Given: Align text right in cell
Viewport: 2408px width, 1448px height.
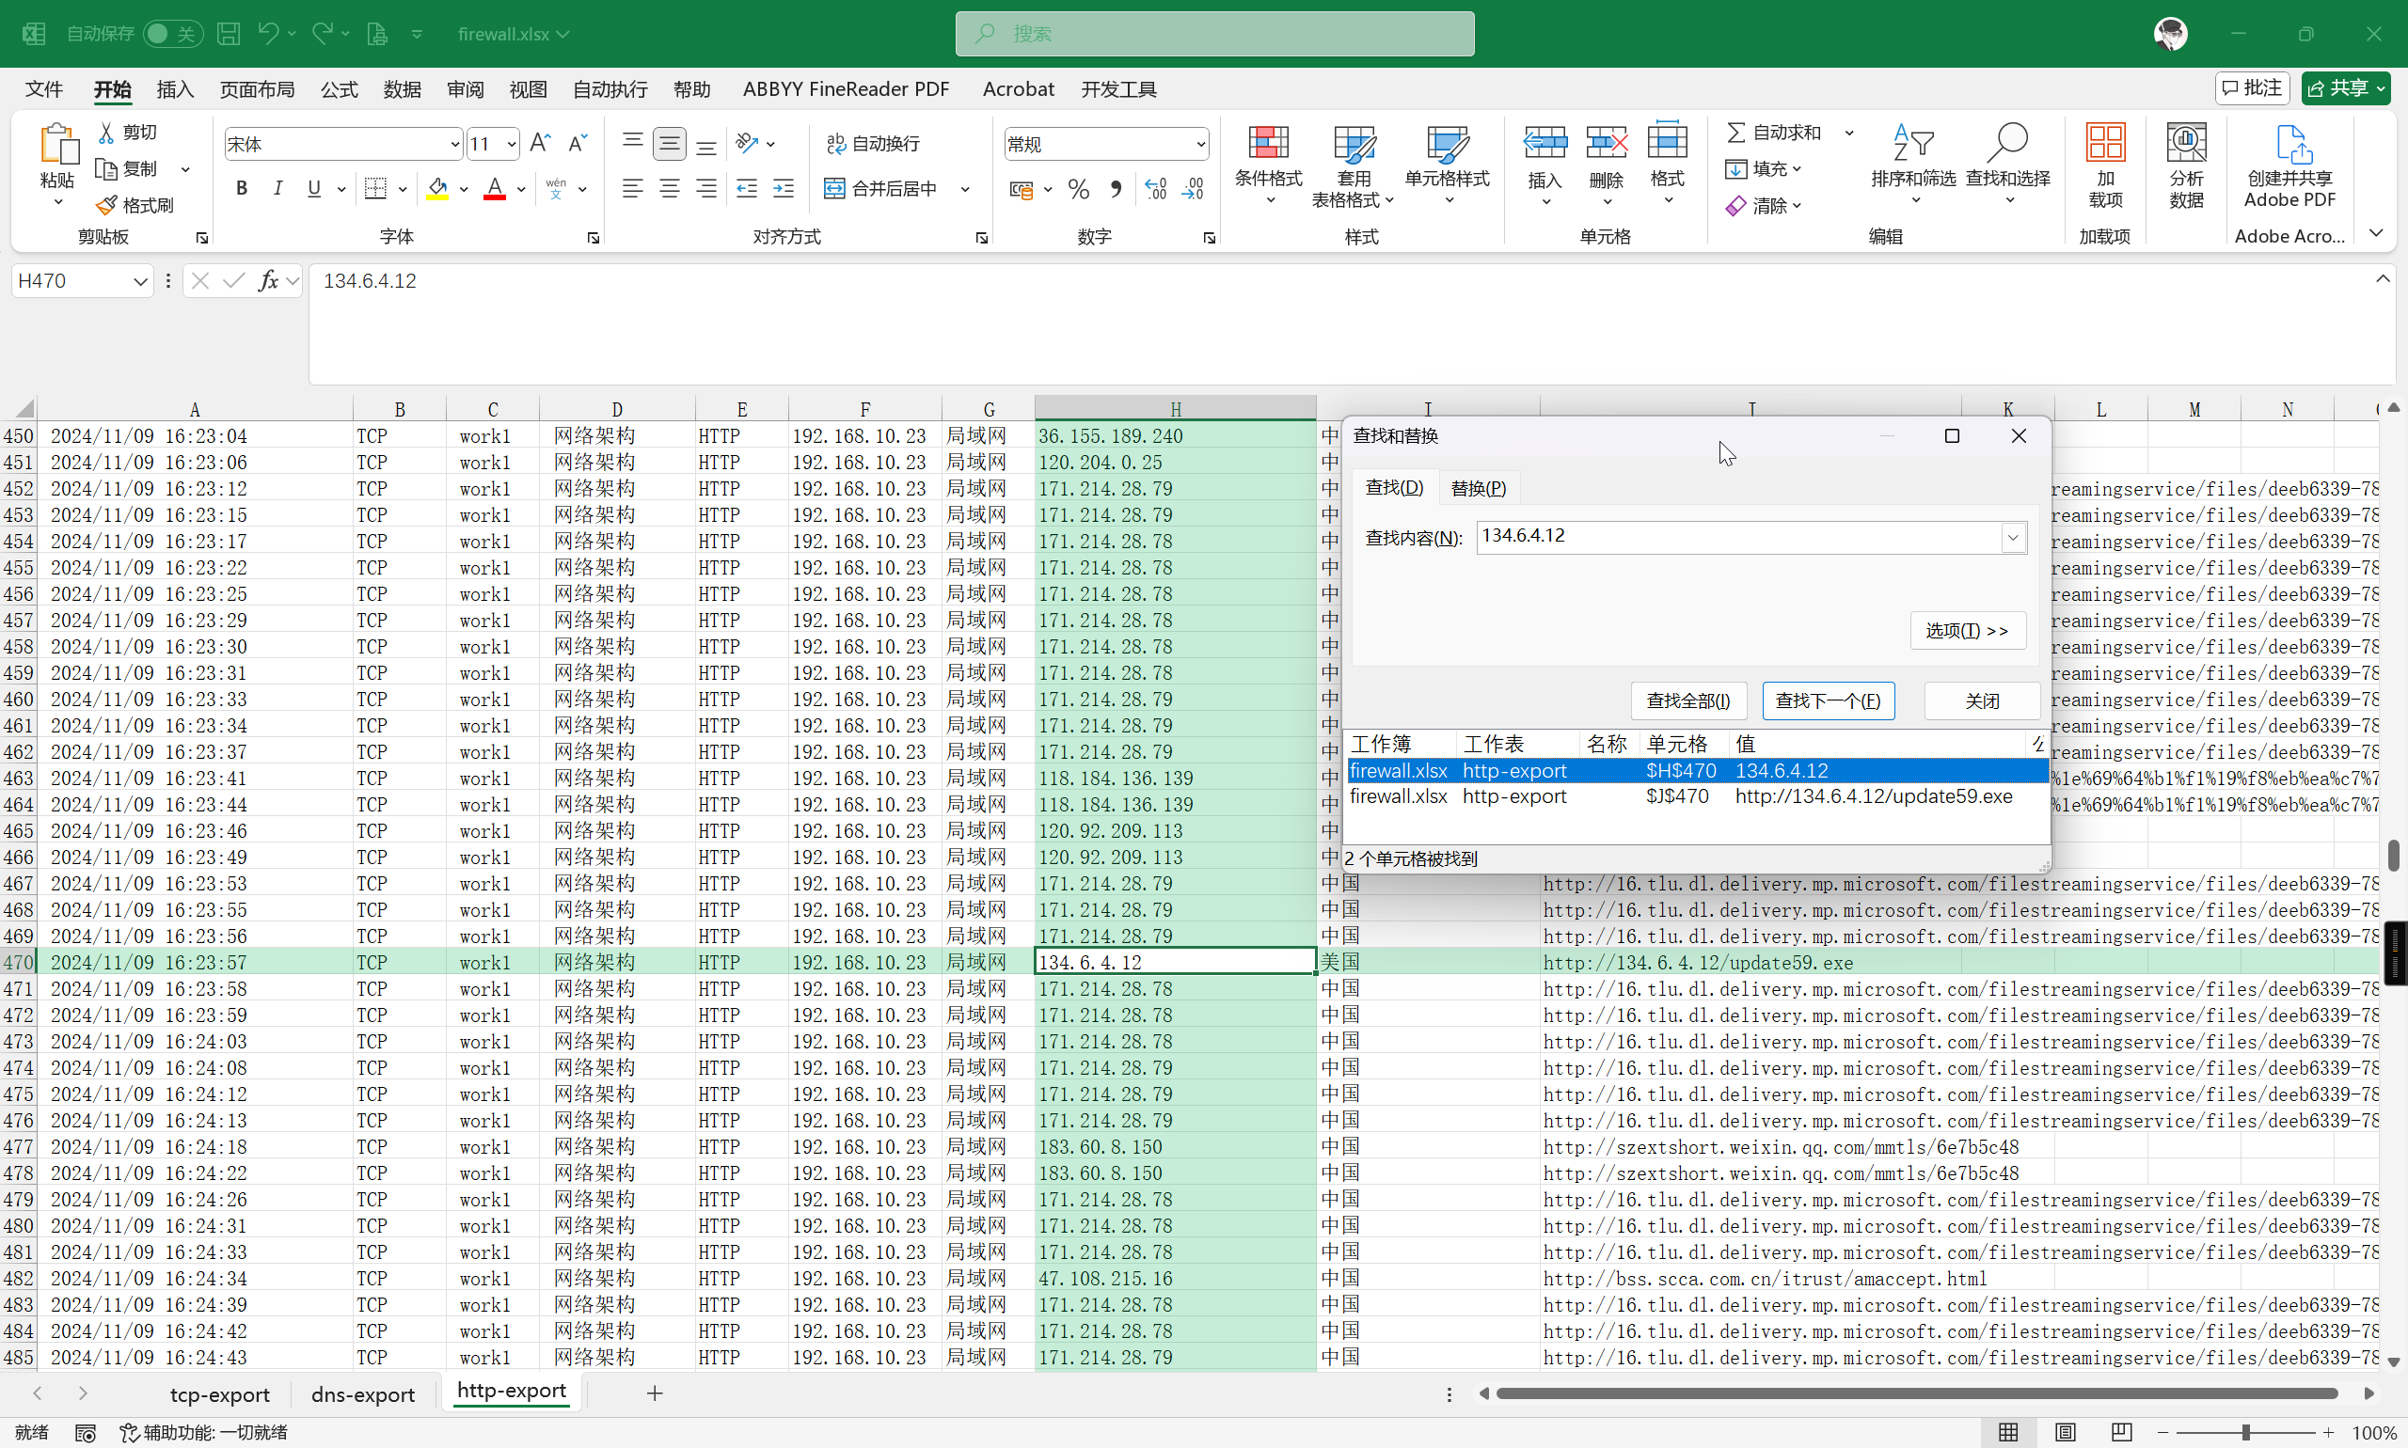Looking at the screenshot, I should (x=706, y=188).
